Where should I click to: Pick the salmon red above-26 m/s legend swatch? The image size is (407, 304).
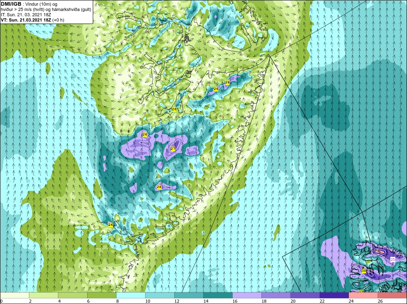coord(392,295)
